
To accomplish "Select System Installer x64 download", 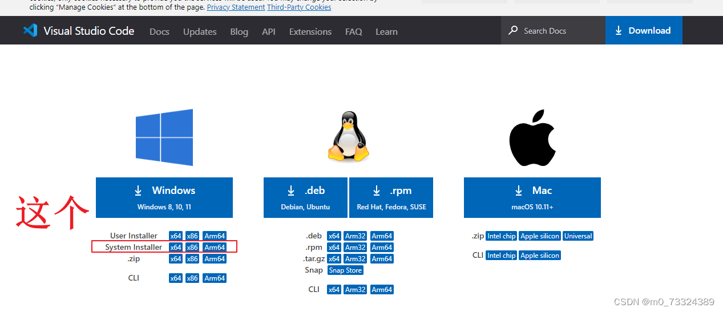I will coord(176,248).
